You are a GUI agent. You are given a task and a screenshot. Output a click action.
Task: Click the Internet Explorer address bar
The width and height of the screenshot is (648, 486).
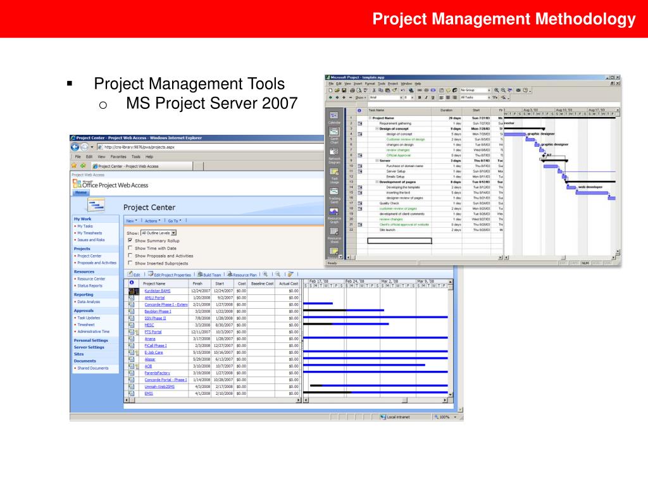pyautogui.click(x=211, y=147)
